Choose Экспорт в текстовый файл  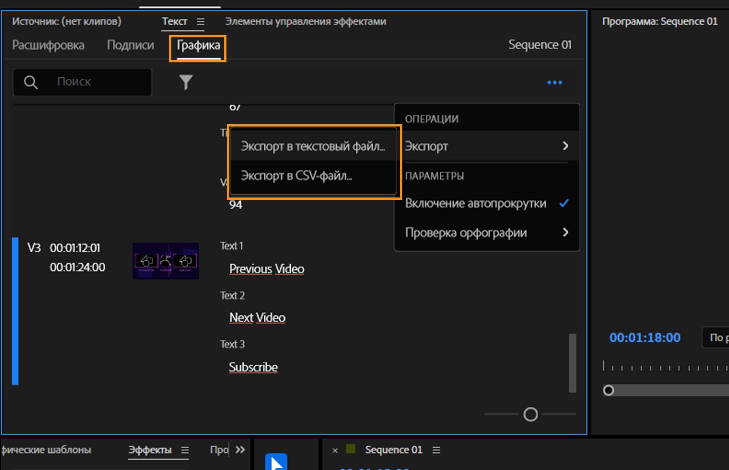(313, 146)
